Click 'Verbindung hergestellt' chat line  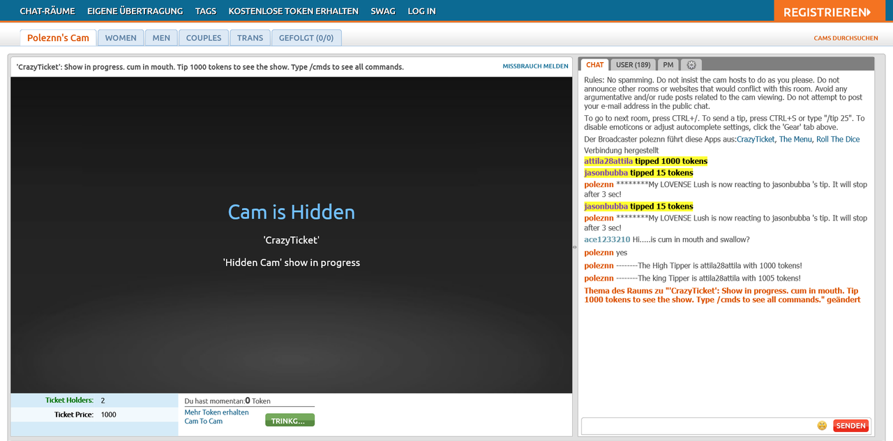click(x=621, y=151)
